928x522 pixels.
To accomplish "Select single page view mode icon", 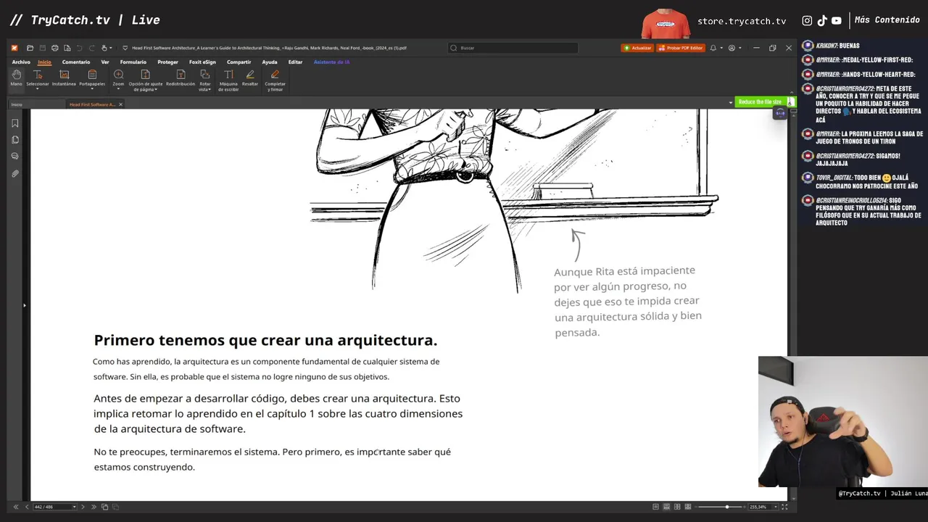I will click(x=656, y=507).
